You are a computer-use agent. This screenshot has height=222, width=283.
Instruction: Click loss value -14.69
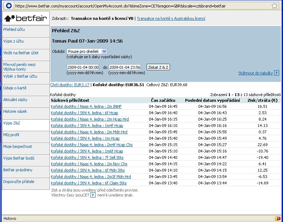[262, 183]
